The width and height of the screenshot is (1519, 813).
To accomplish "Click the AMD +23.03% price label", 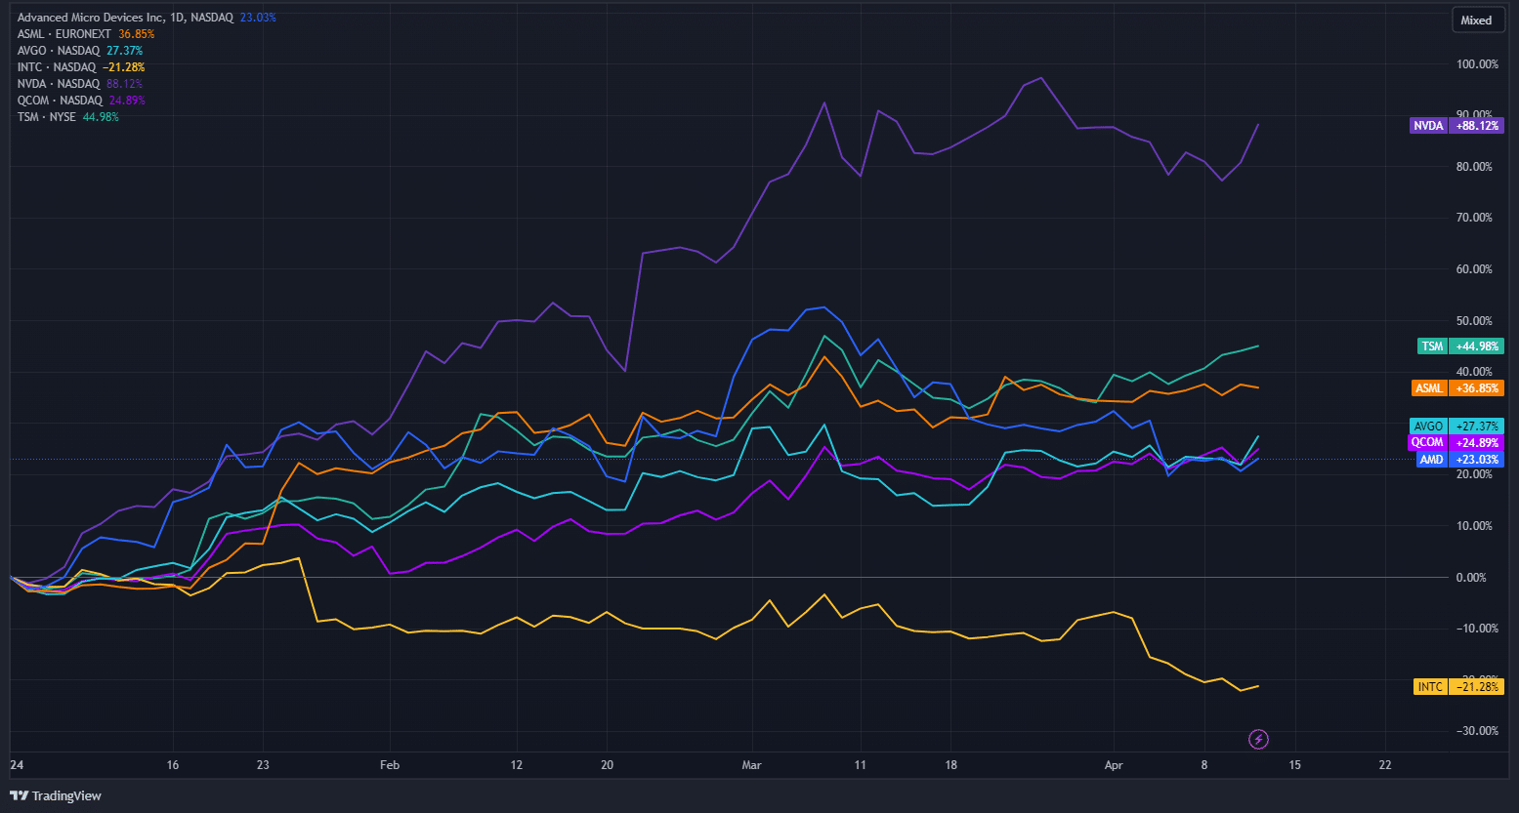I will pyautogui.click(x=1459, y=459).
